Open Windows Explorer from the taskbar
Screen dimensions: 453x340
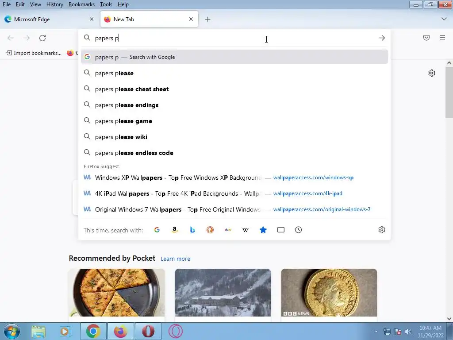click(38, 331)
